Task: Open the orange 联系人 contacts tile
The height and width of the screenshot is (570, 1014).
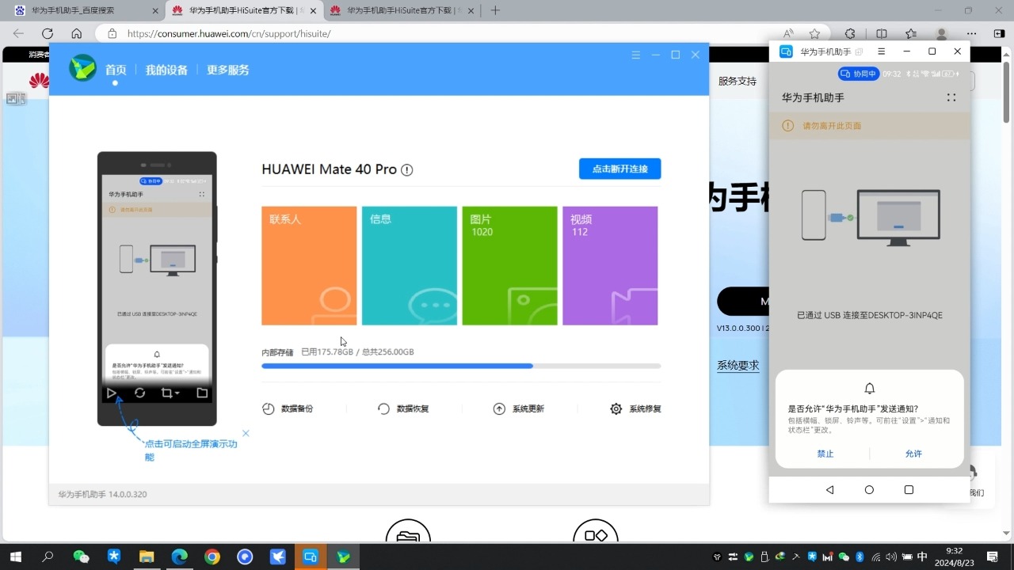Action: pyautogui.click(x=309, y=266)
